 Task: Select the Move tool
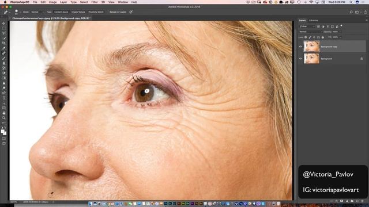[4, 23]
